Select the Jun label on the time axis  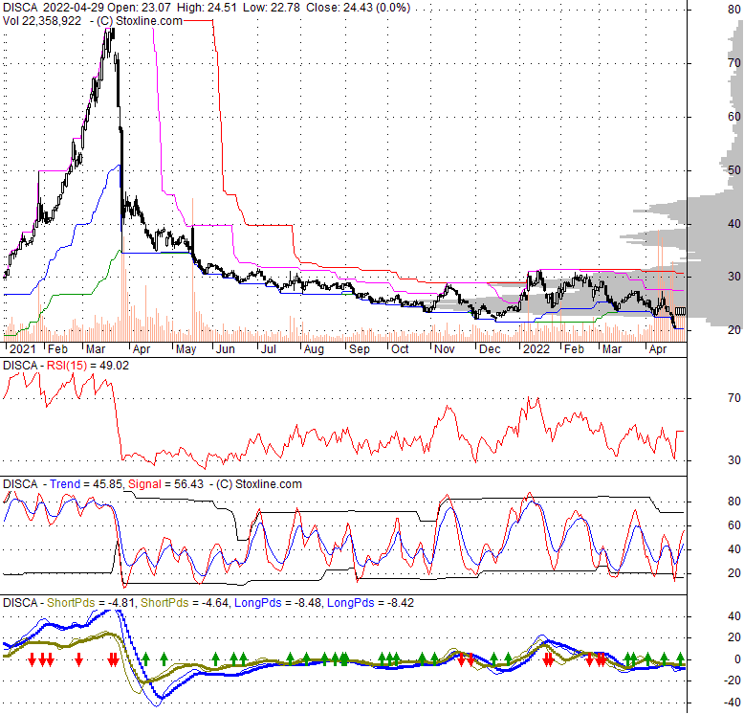point(225,350)
